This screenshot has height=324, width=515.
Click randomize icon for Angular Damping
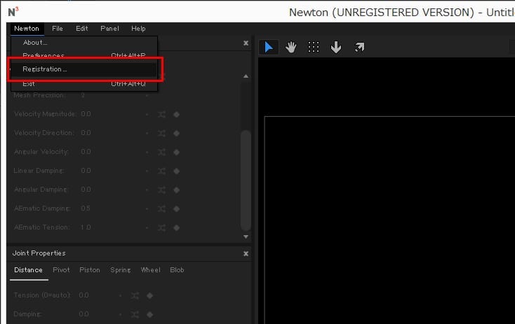[161, 190]
